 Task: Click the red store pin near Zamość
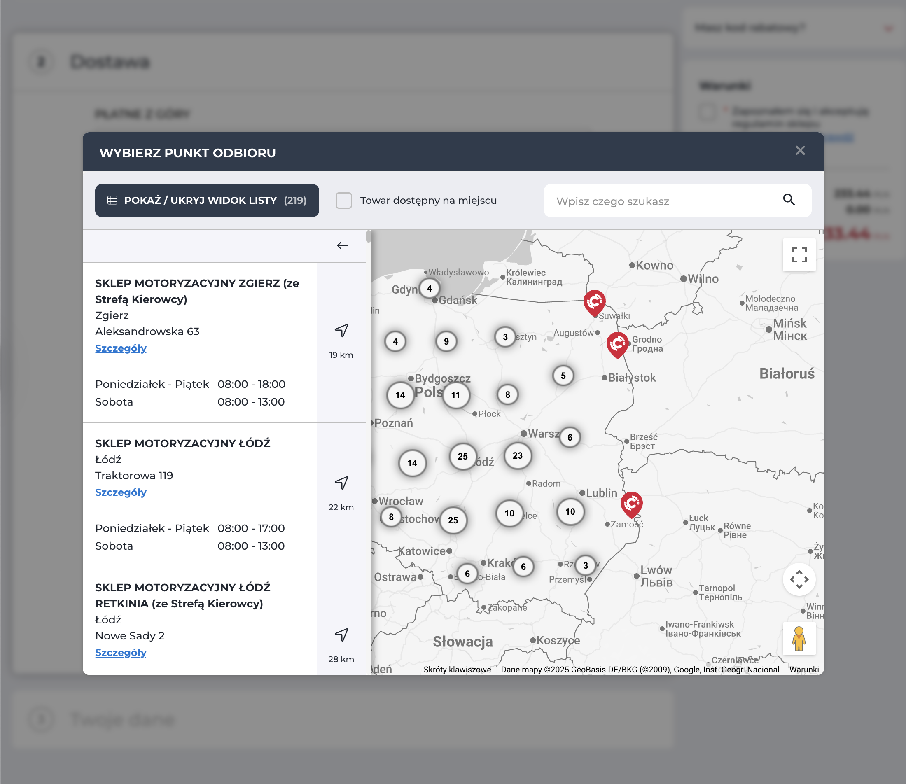(x=631, y=504)
